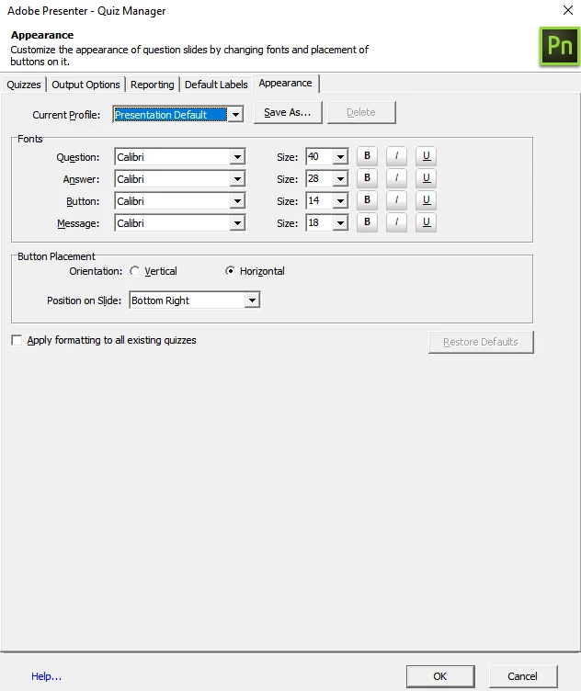581x691 pixels.
Task: Click the Adobe Presenter Pn logo
Action: pyautogui.click(x=560, y=46)
